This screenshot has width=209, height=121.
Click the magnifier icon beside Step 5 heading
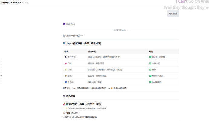point(64,43)
